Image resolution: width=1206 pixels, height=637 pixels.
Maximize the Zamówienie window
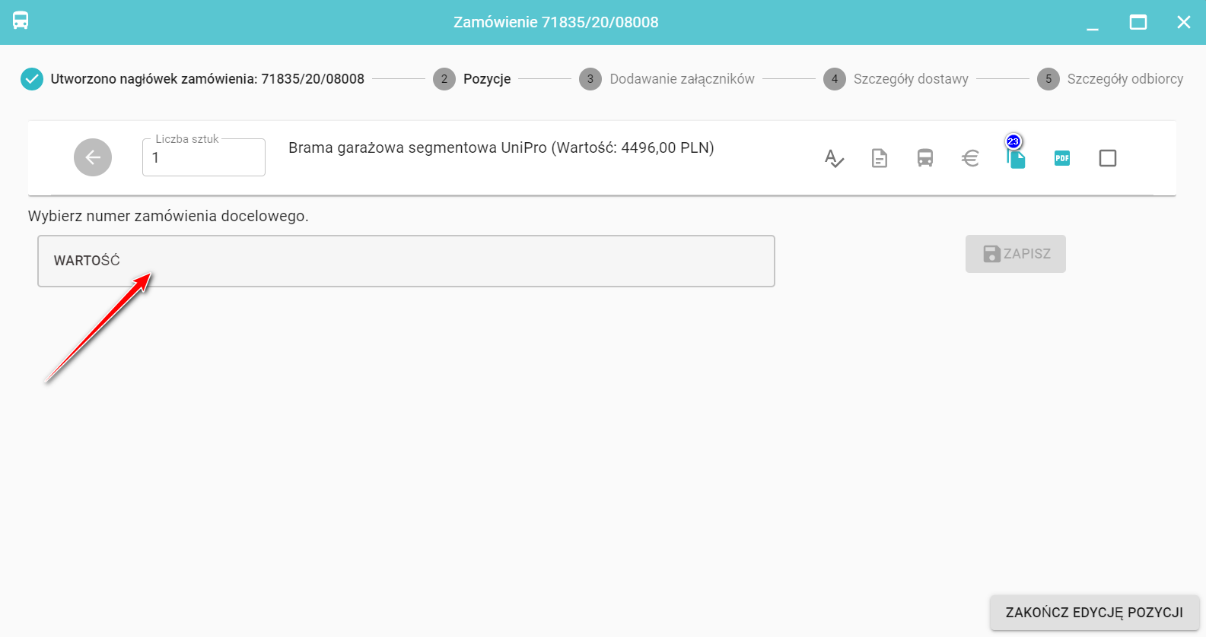click(1138, 23)
